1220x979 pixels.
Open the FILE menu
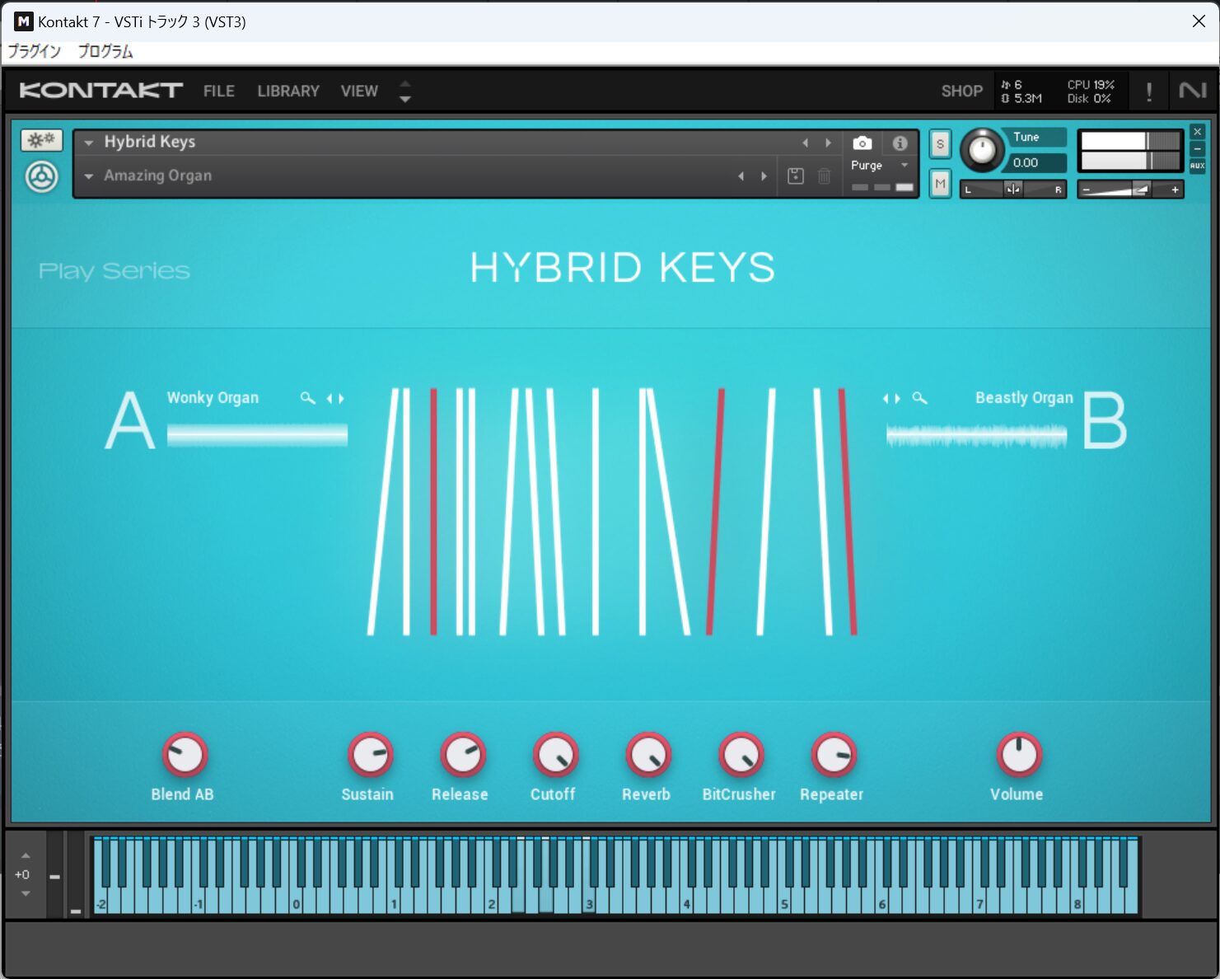tap(219, 91)
